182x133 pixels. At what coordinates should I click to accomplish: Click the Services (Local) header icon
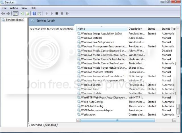pos(33,21)
